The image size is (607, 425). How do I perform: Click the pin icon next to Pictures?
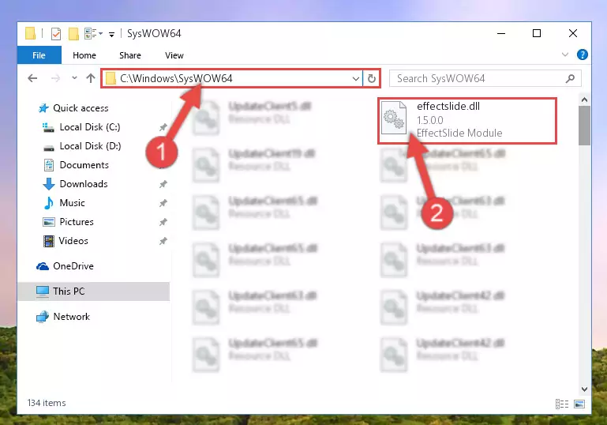click(163, 223)
